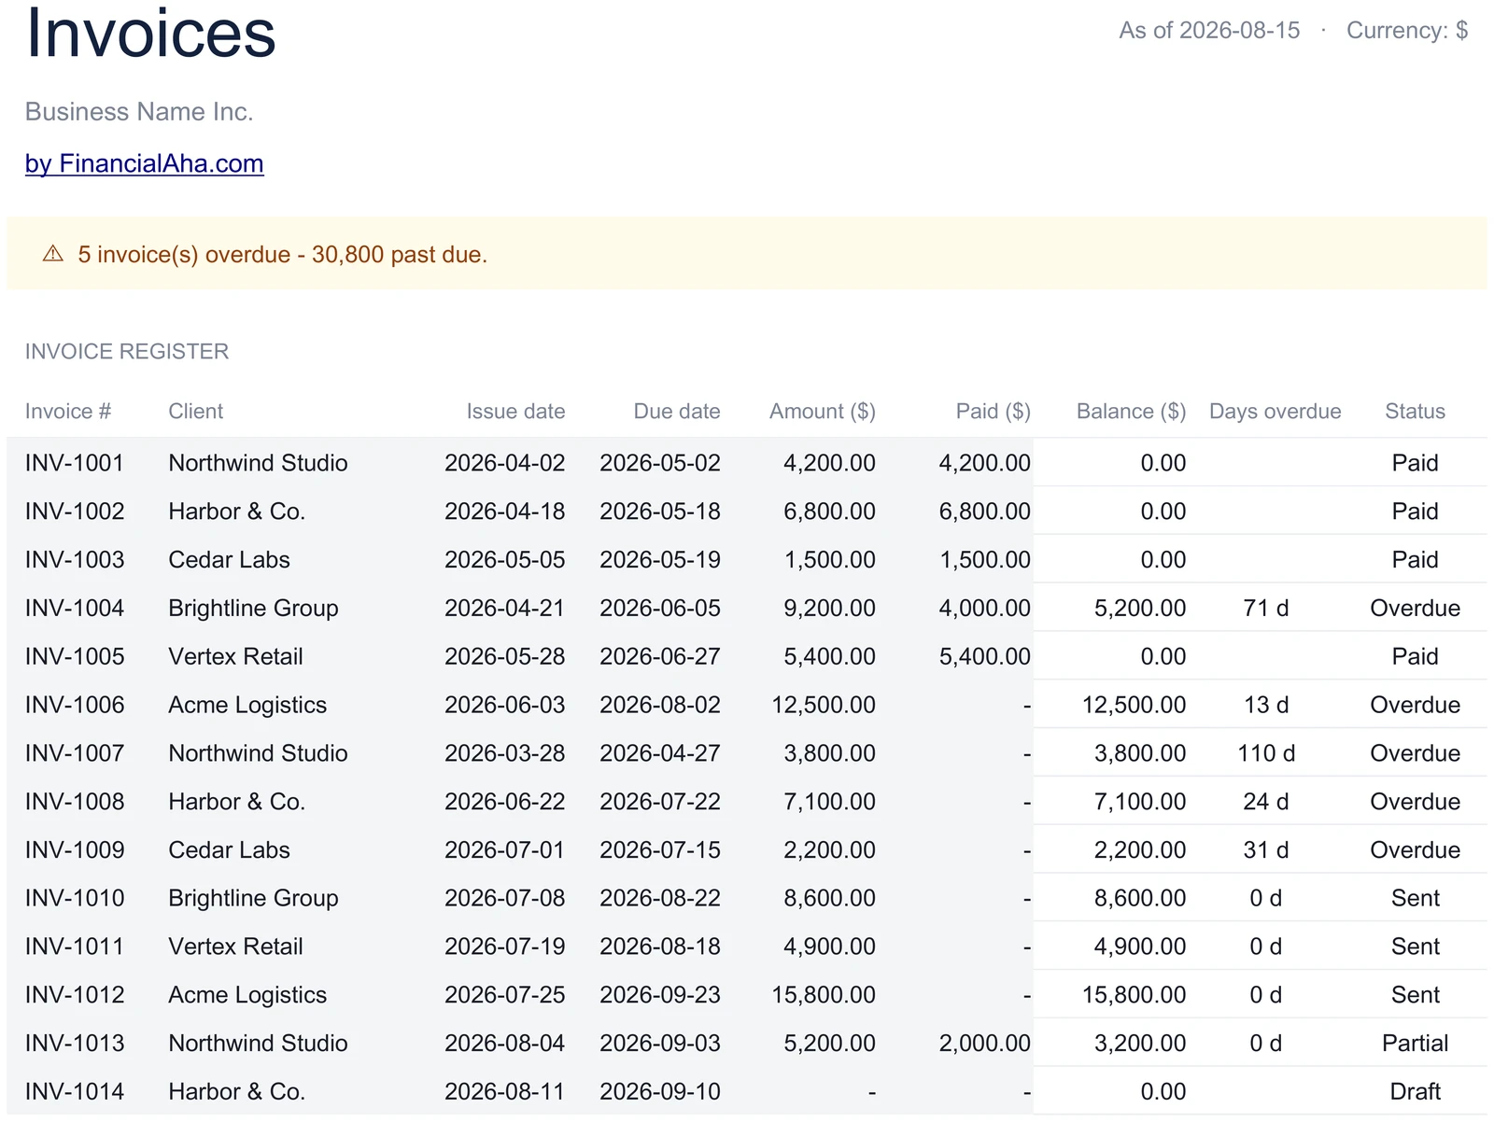This screenshot has width=1494, height=1122.
Task: Click the 'INVOICE REGISTER' section heading
Action: click(127, 352)
